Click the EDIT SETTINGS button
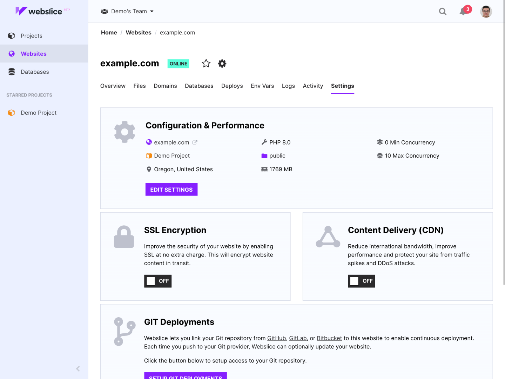 click(171, 189)
